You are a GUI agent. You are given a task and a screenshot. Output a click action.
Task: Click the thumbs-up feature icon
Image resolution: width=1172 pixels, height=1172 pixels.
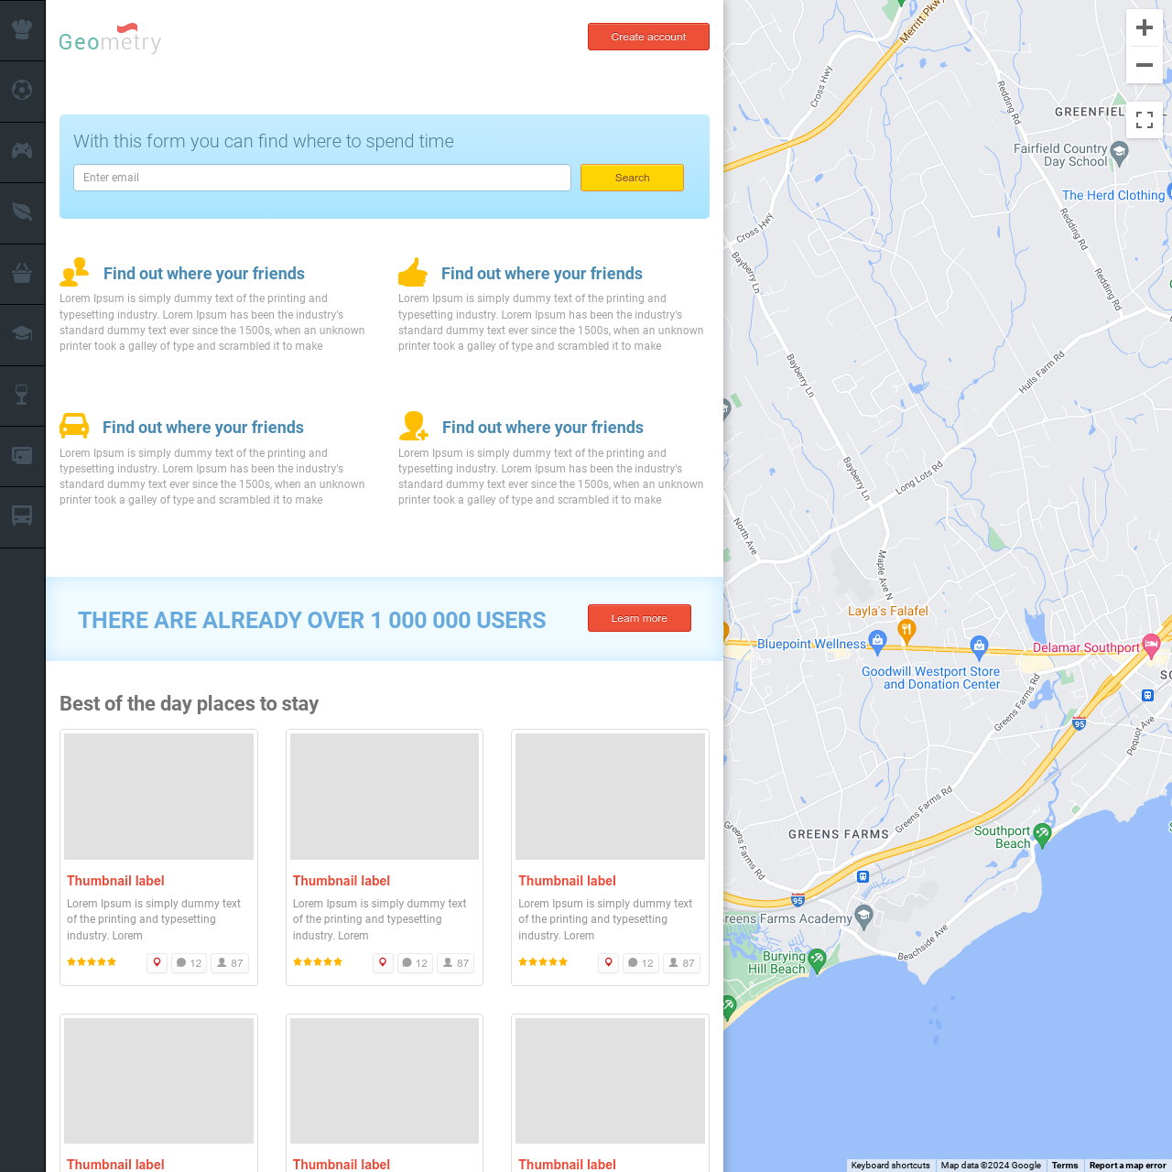pyautogui.click(x=413, y=272)
